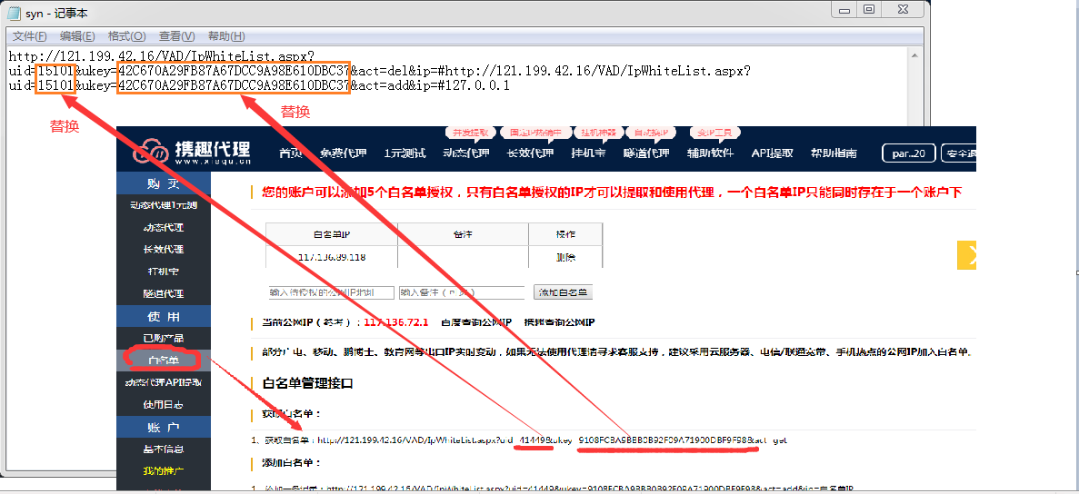Click the yellow arrow banner at right edge

(x=967, y=255)
